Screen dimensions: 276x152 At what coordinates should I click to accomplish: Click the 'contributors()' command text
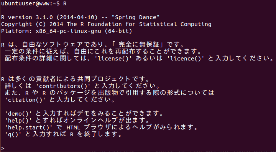tap(65, 86)
